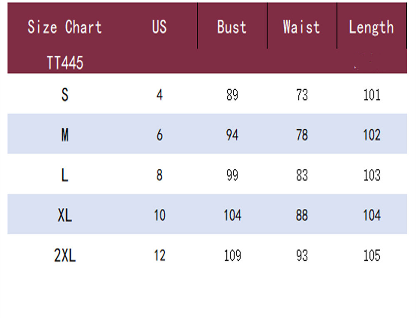Select the M size row label
Image resolution: width=416 pixels, height=318 pixels.
point(65,135)
